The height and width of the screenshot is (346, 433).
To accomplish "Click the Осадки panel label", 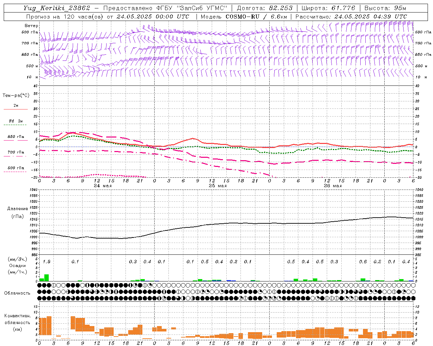I will pos(18,266).
